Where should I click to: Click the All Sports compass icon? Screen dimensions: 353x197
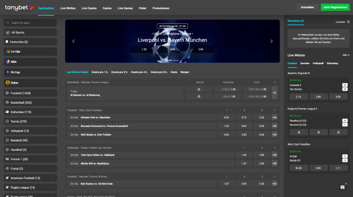coord(8,33)
